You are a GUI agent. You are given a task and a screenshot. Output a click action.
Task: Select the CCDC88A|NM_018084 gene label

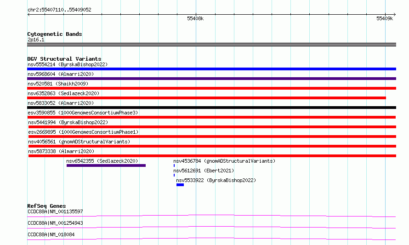(x=51, y=234)
